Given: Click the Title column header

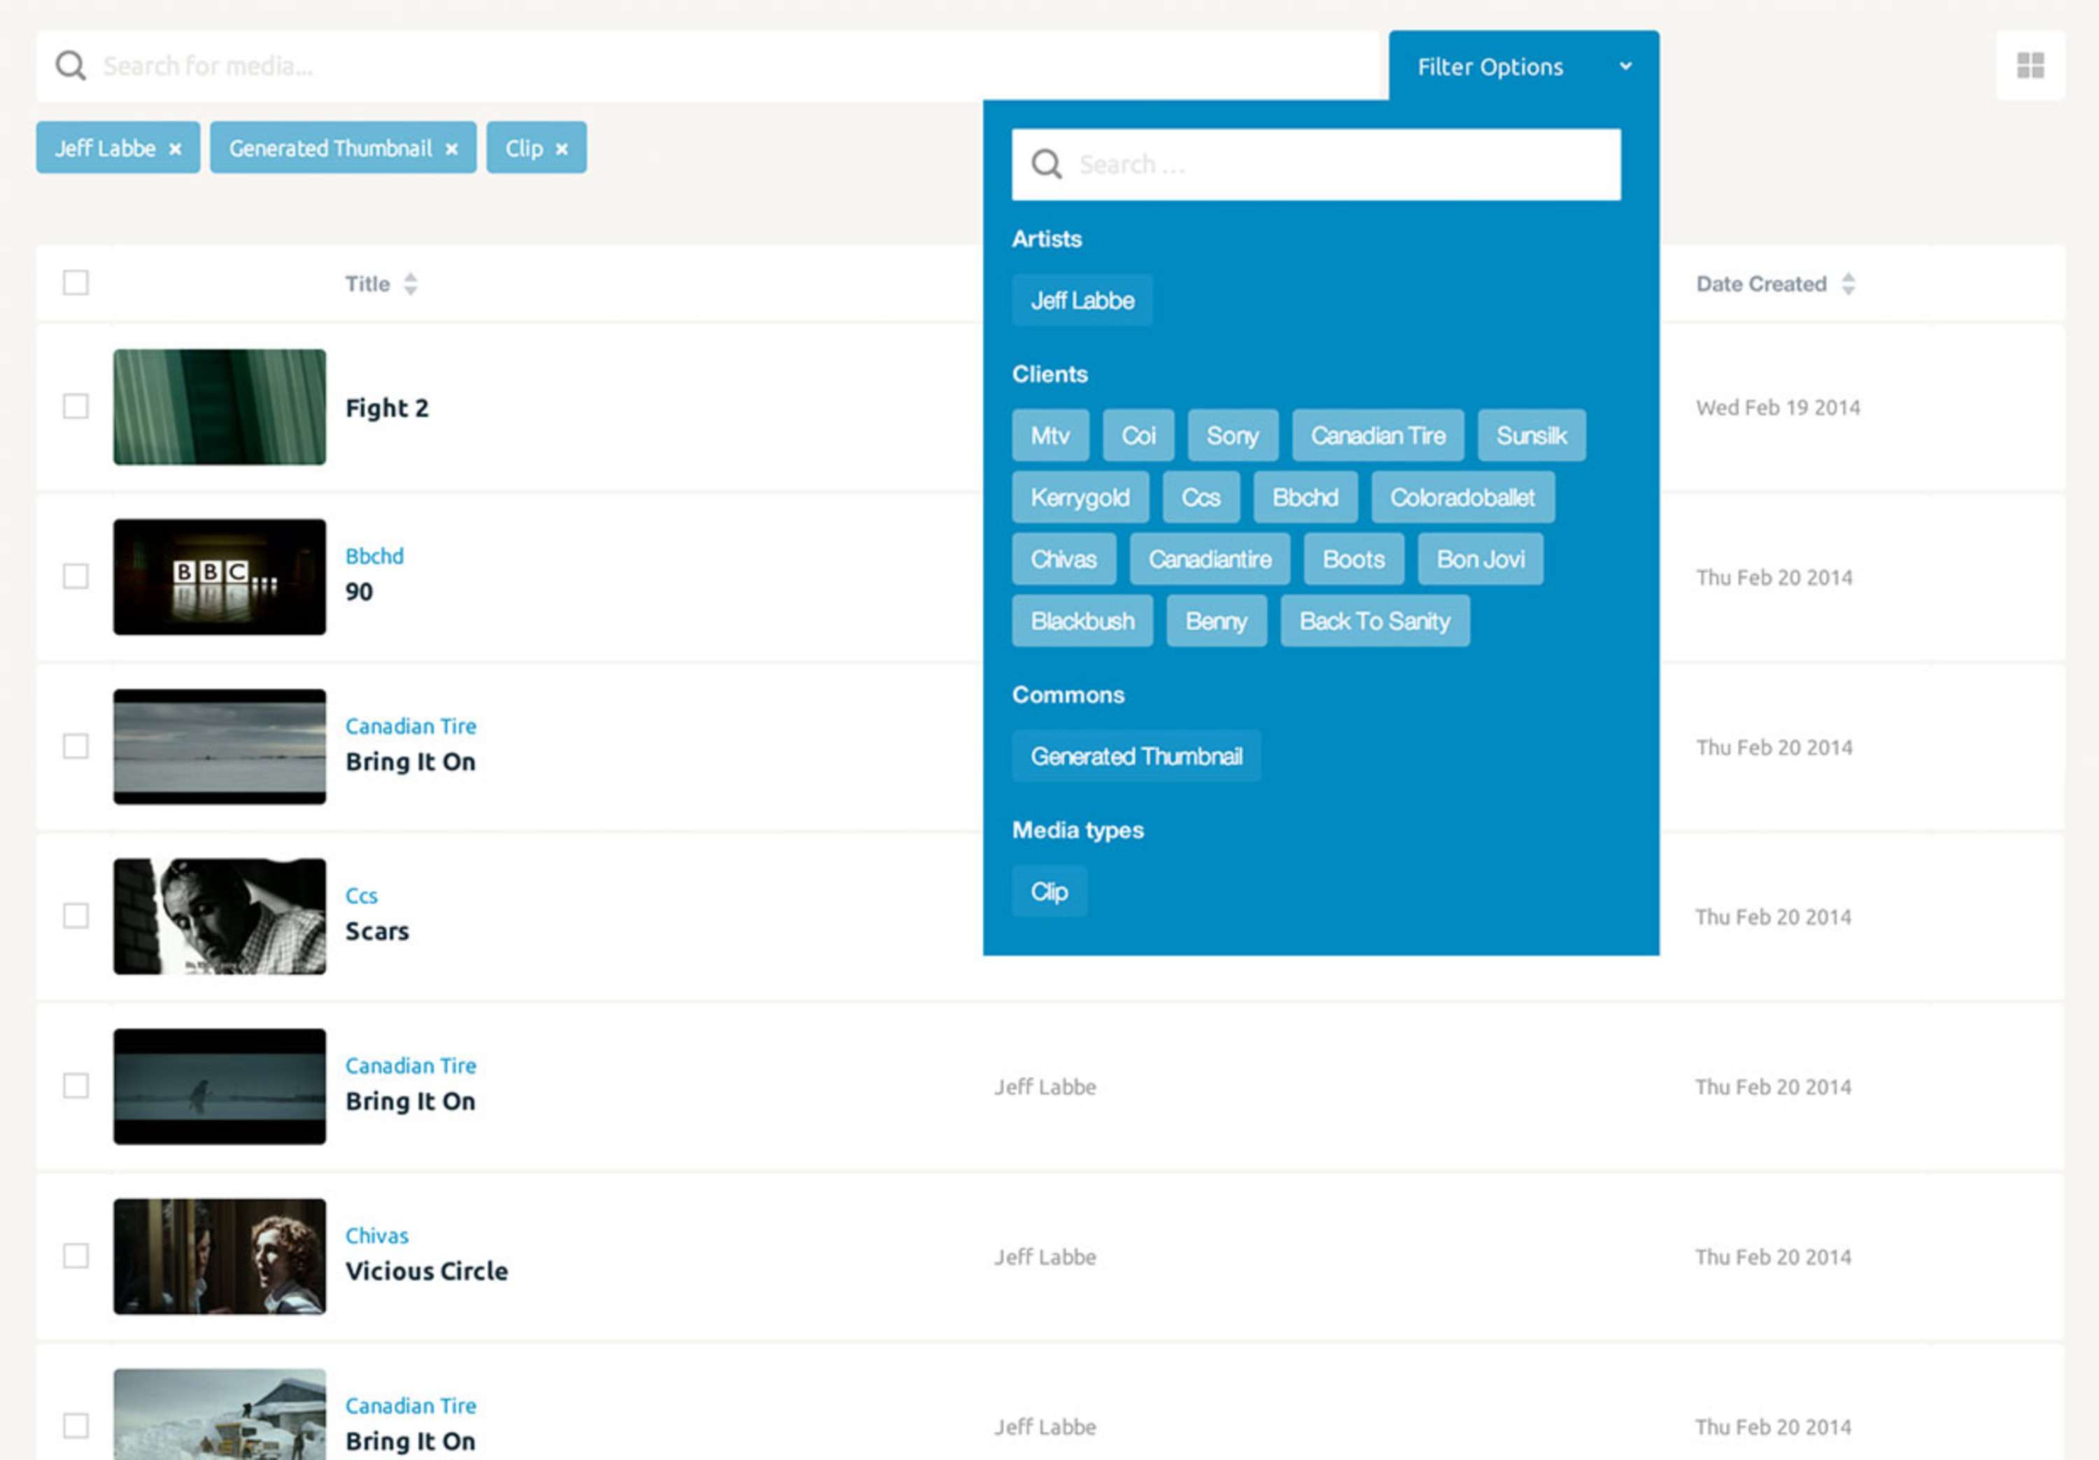Looking at the screenshot, I should pos(367,284).
